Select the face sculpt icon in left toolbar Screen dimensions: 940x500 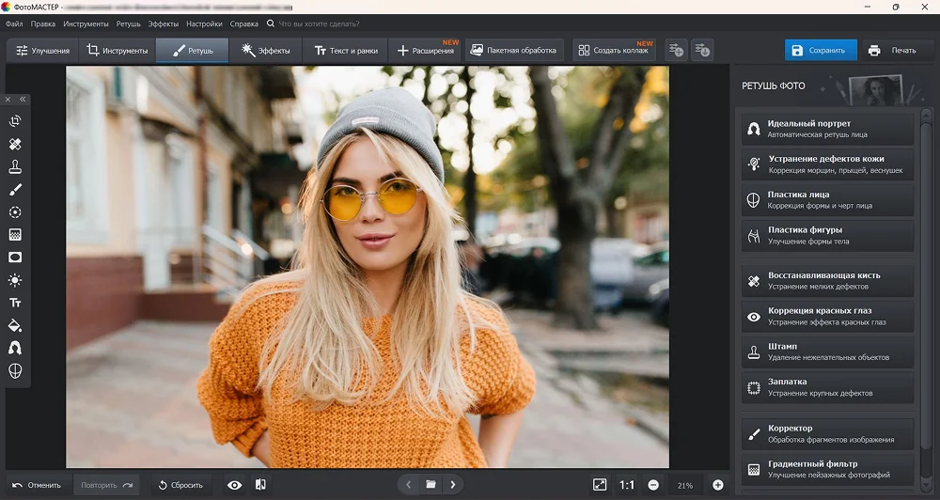pyautogui.click(x=15, y=370)
